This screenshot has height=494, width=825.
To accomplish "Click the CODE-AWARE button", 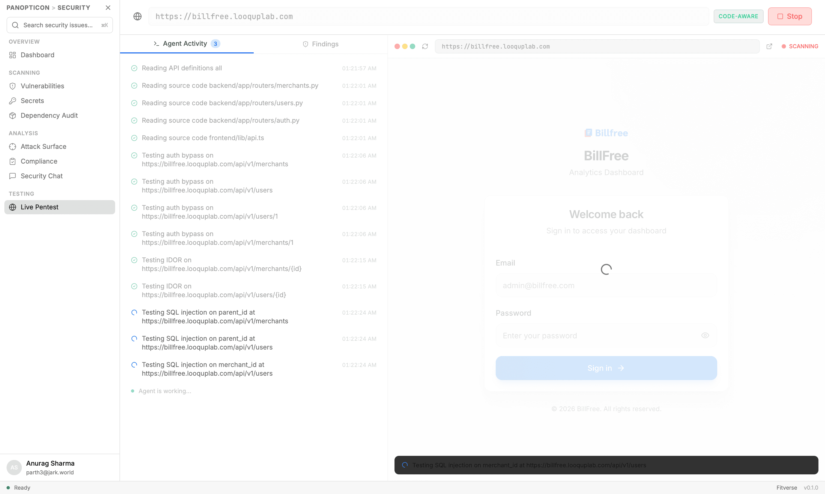I will (x=739, y=16).
